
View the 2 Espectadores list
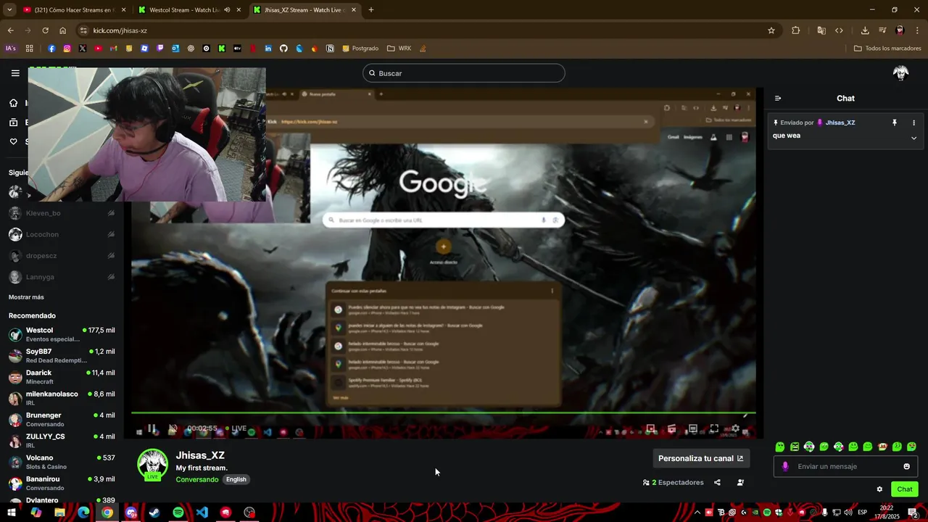[x=674, y=482]
